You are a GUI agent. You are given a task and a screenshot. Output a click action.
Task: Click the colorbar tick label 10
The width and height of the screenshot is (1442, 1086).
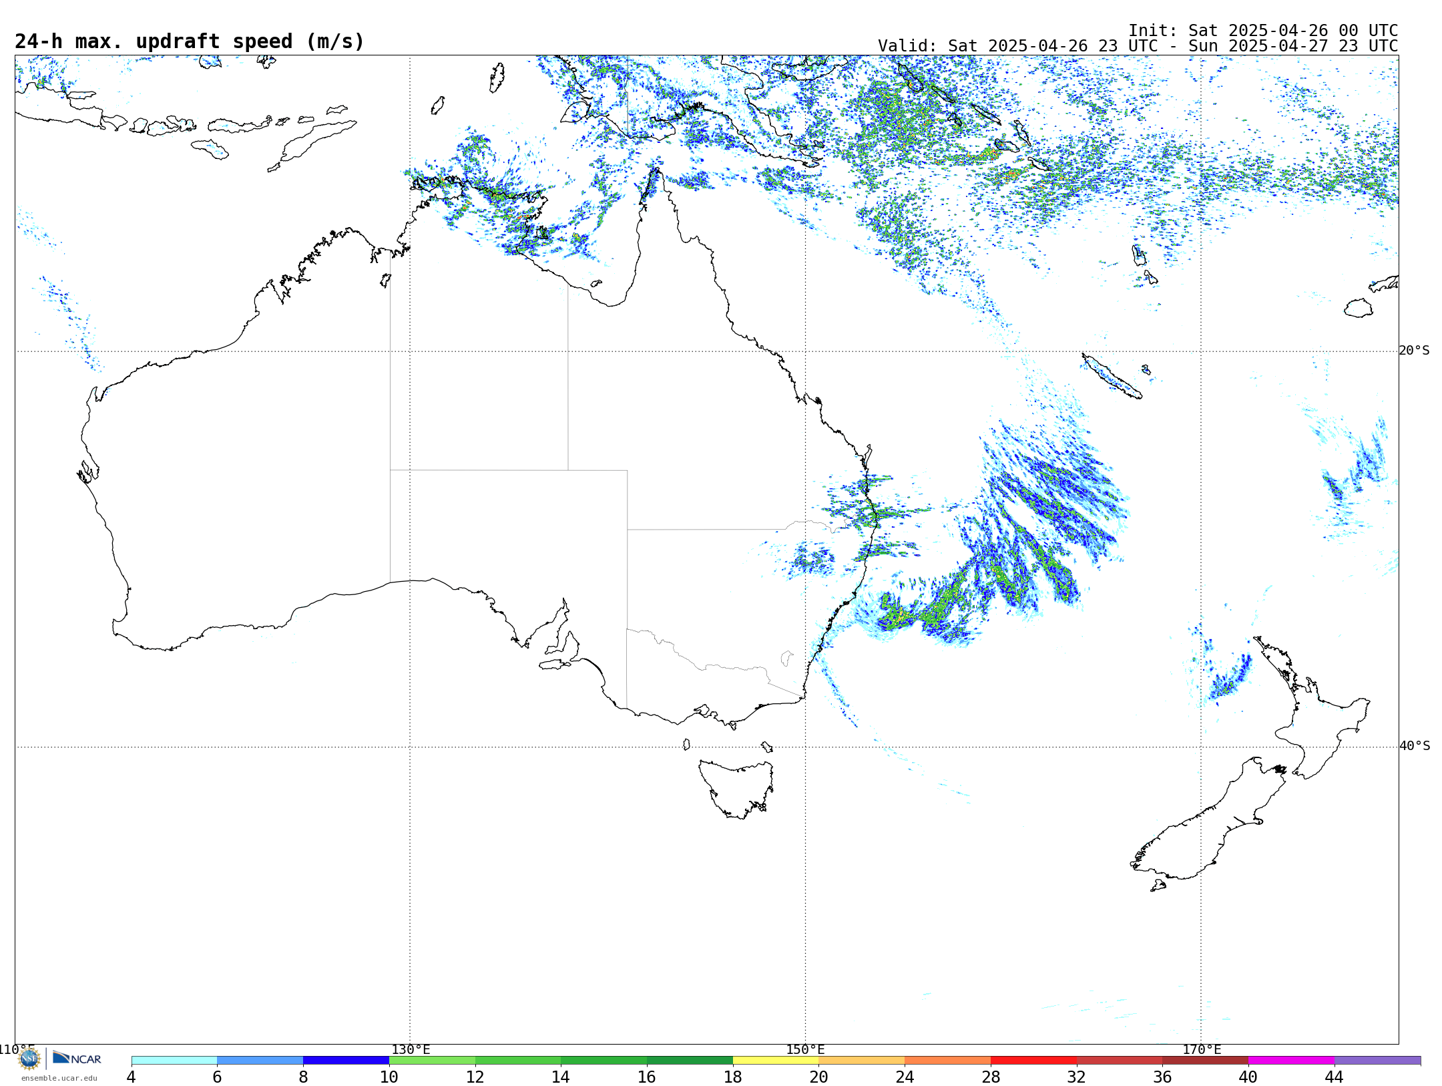tap(389, 1077)
